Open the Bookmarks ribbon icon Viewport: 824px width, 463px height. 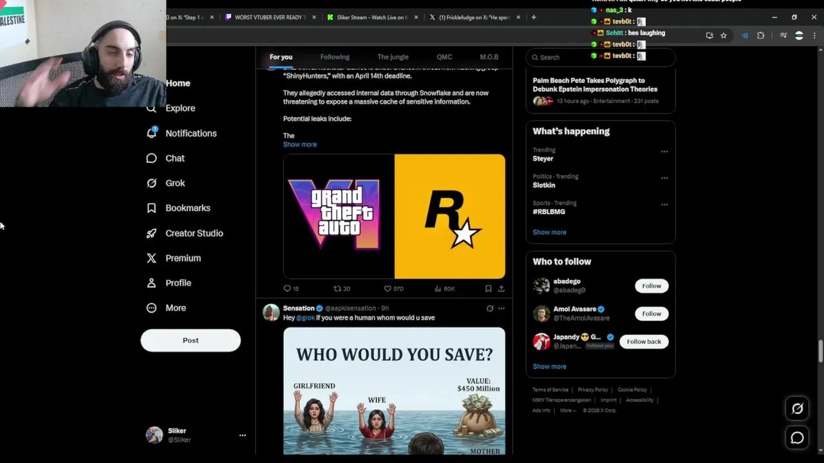click(x=151, y=208)
